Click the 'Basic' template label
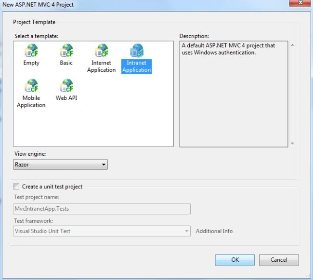The image size is (313, 280). (66, 63)
